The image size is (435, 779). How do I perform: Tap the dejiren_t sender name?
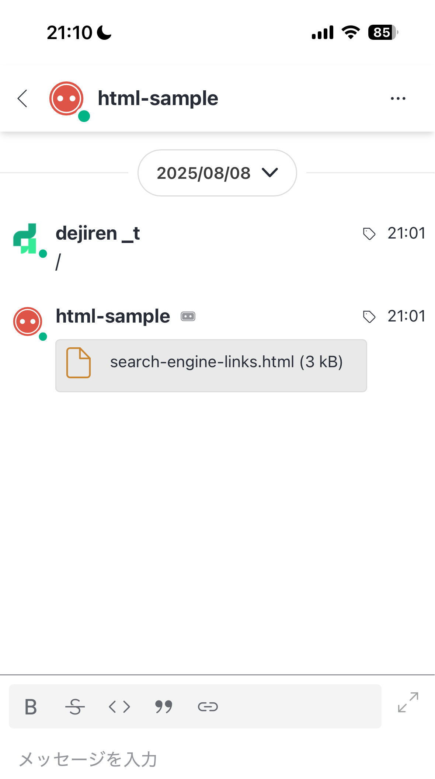click(98, 233)
